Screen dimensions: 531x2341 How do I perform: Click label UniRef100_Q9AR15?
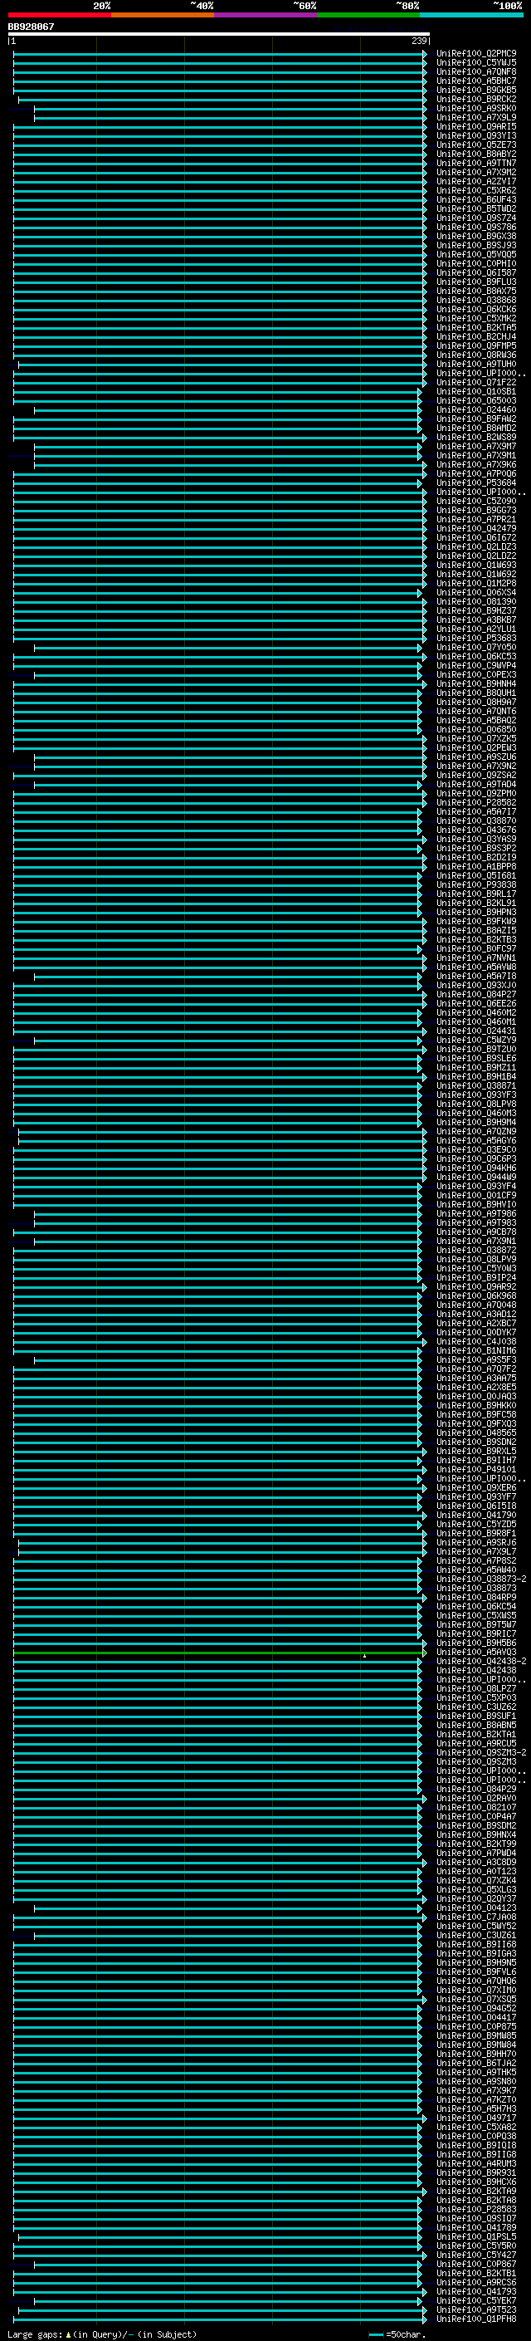click(x=476, y=126)
